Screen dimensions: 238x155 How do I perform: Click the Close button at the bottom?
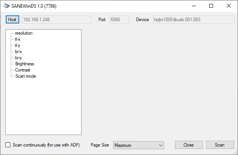coord(188,145)
